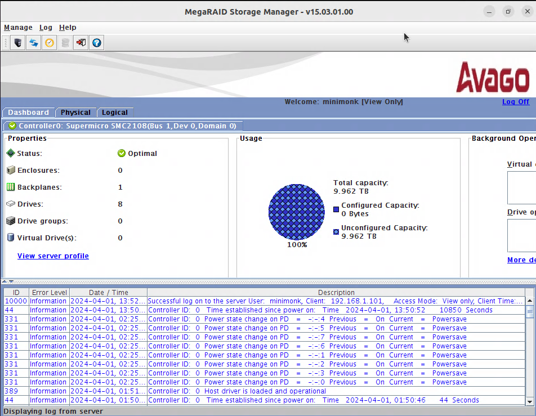
Task: Open the Log menu
Action: coord(46,28)
